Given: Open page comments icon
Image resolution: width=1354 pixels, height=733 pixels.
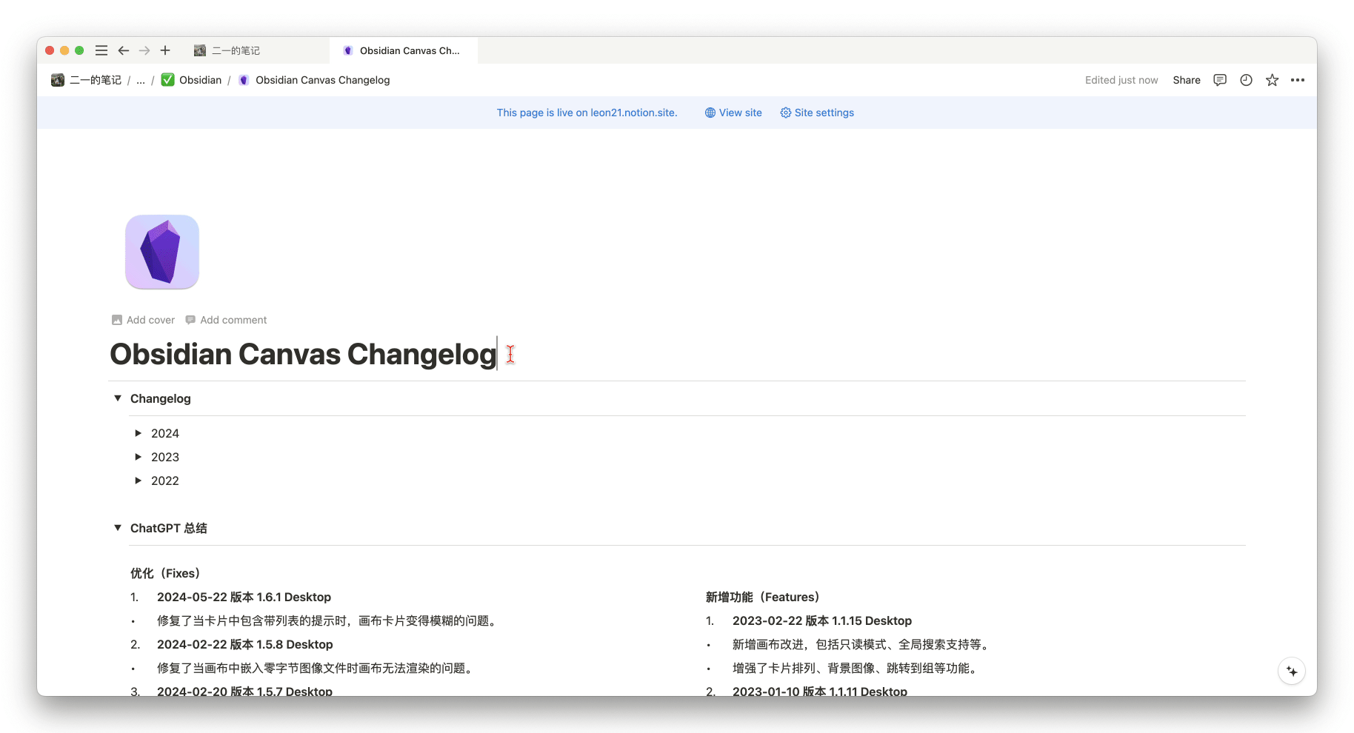Looking at the screenshot, I should 1220,80.
